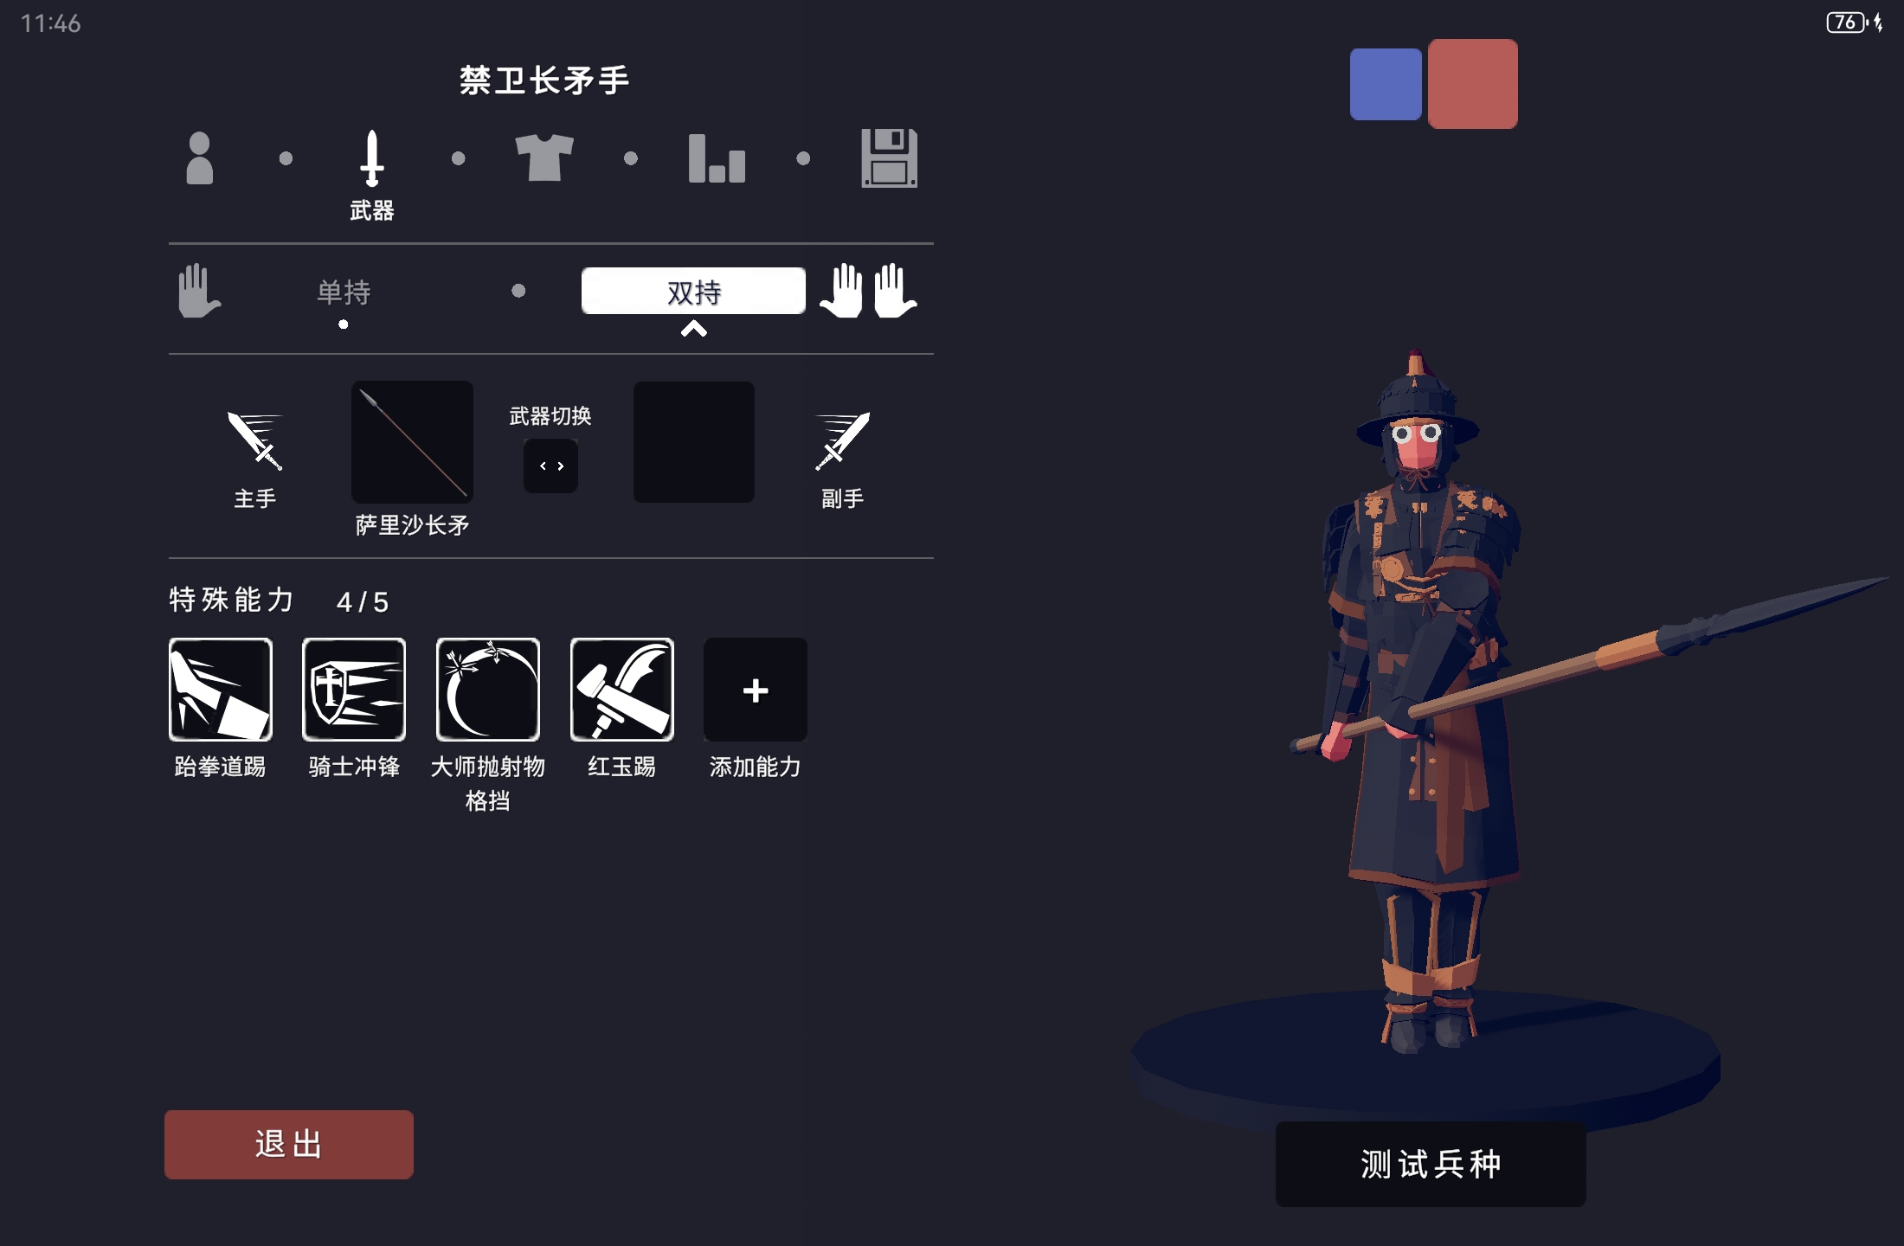1904x1246 pixels.
Task: Toggle the 武器切换 swap arrows button
Action: (550, 466)
